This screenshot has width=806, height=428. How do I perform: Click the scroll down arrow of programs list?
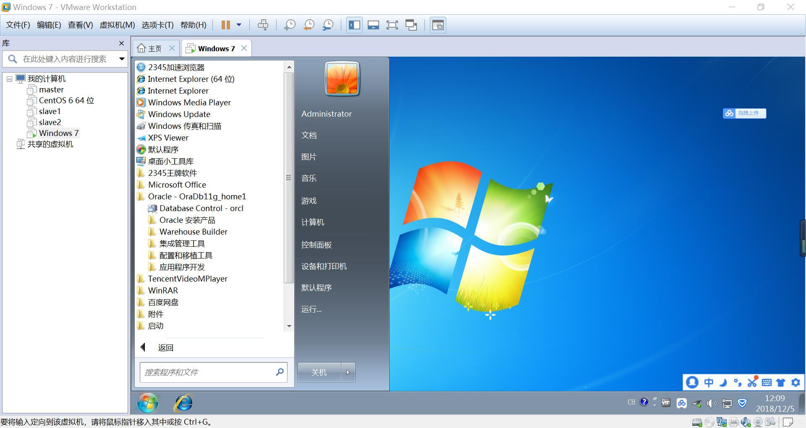289,326
